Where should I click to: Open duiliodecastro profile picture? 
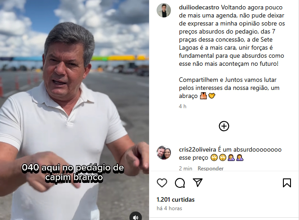coord(164,10)
